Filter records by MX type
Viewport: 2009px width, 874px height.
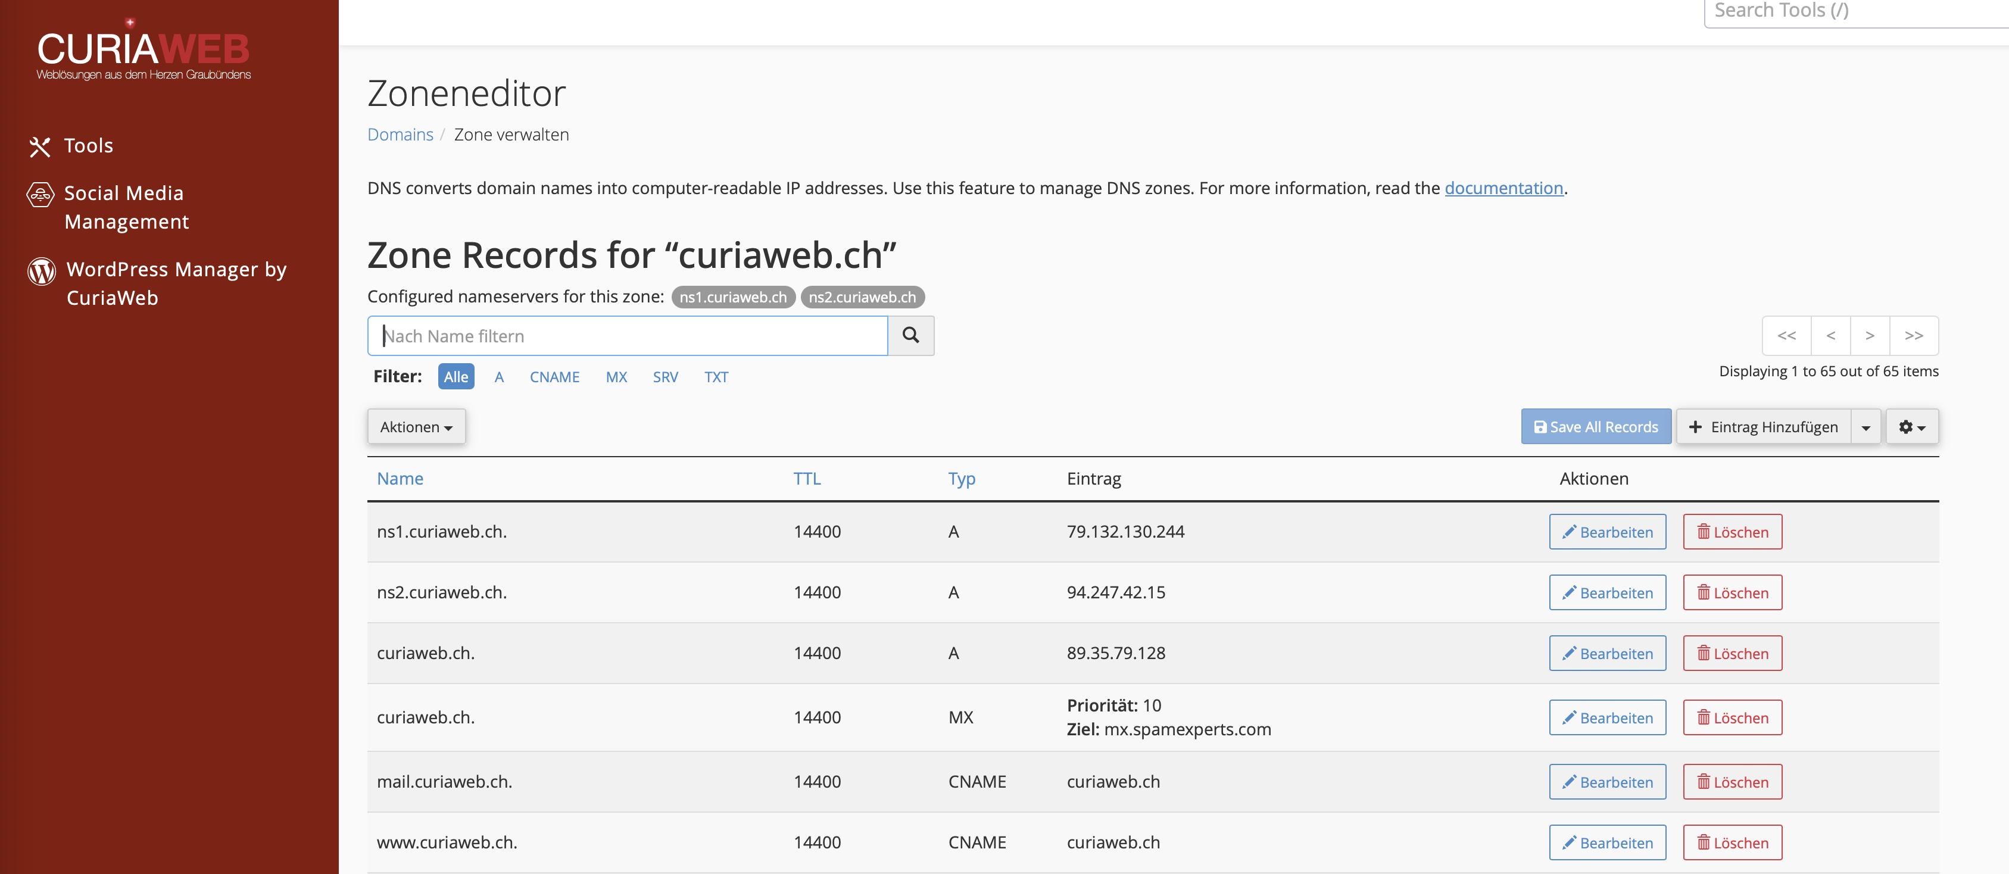coord(616,377)
